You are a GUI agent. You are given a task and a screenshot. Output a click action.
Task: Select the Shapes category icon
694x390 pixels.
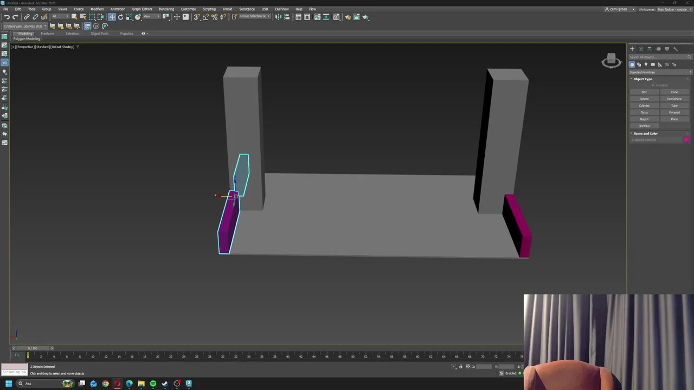[639, 64]
